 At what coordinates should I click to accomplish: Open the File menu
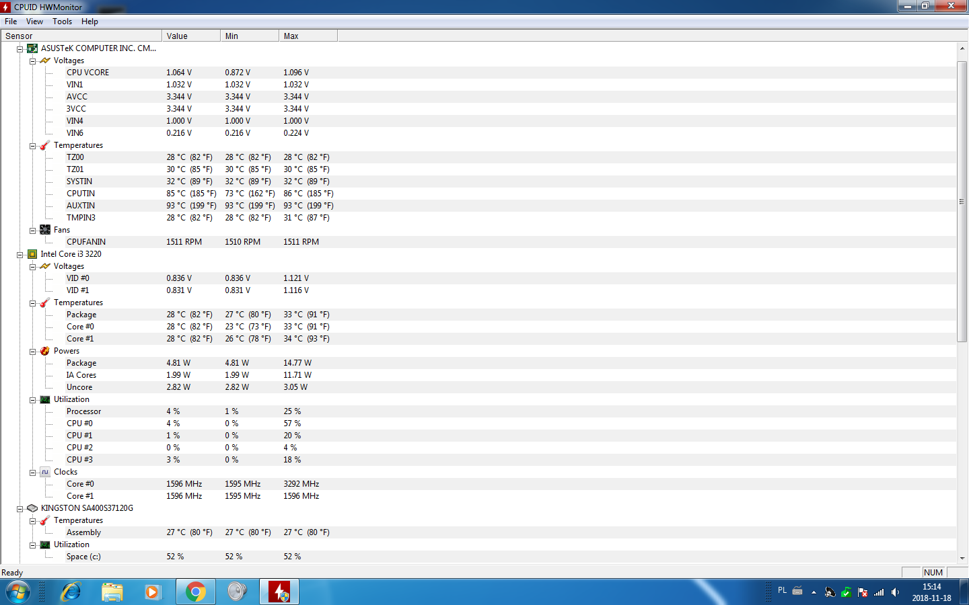pyautogui.click(x=11, y=22)
